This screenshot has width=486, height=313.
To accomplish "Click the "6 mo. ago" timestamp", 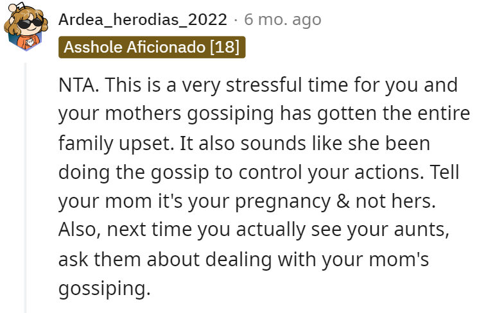I will (x=282, y=20).
